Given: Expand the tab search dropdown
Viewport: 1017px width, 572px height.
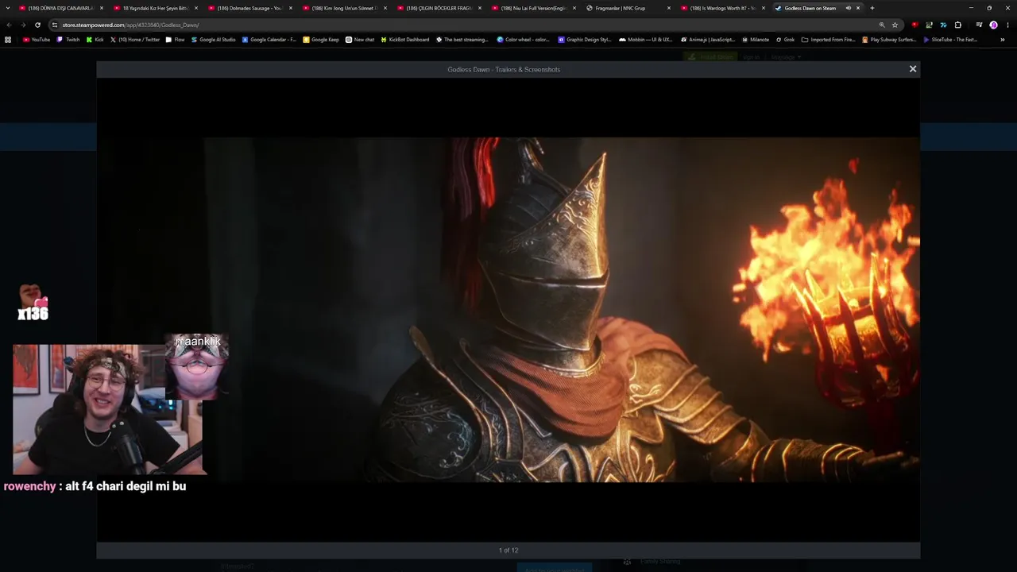Looking at the screenshot, I should [x=9, y=8].
